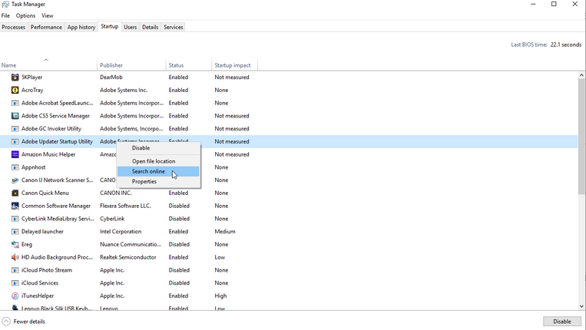Click the Canon IJ Network Scanner icon
This screenshot has width=586, height=330.
pyautogui.click(x=15, y=180)
